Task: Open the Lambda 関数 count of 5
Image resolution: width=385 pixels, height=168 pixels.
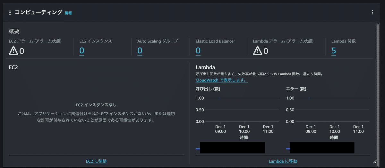Action: point(334,50)
